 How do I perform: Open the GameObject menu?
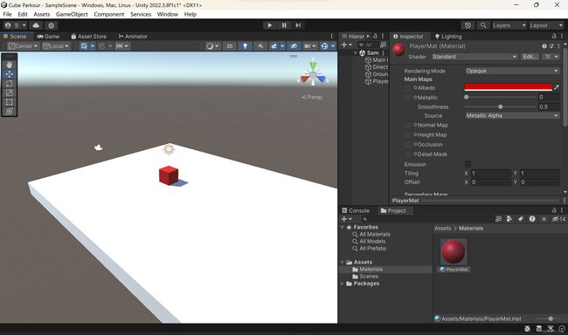coord(72,14)
